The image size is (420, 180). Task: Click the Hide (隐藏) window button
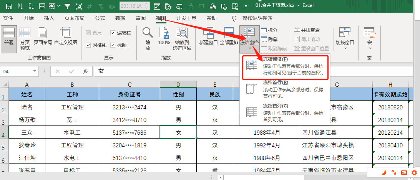(269, 39)
